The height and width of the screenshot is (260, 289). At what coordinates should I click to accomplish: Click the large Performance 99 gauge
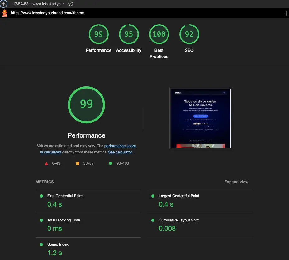tap(86, 105)
